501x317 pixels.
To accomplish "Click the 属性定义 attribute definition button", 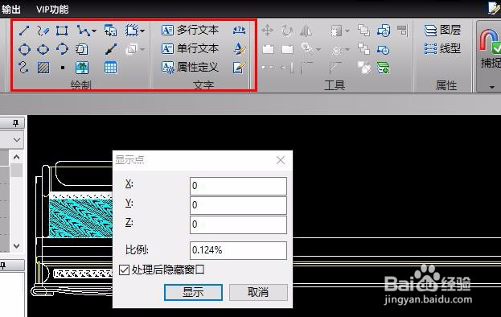I will pyautogui.click(x=190, y=67).
